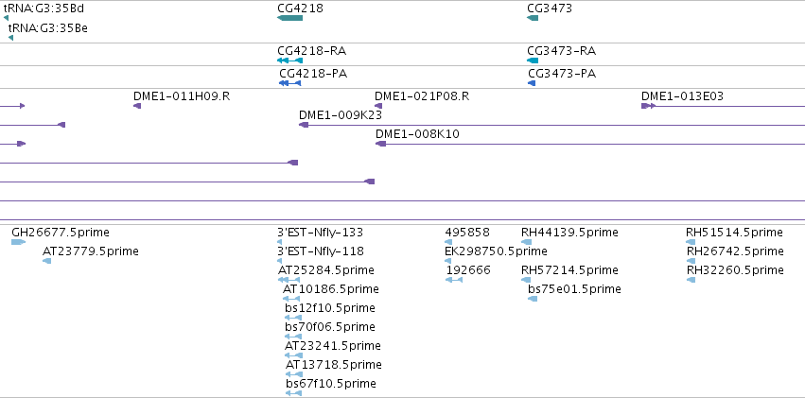The height and width of the screenshot is (398, 805).
Task: Click the EK298750.5prime text label
Action: [x=496, y=251]
